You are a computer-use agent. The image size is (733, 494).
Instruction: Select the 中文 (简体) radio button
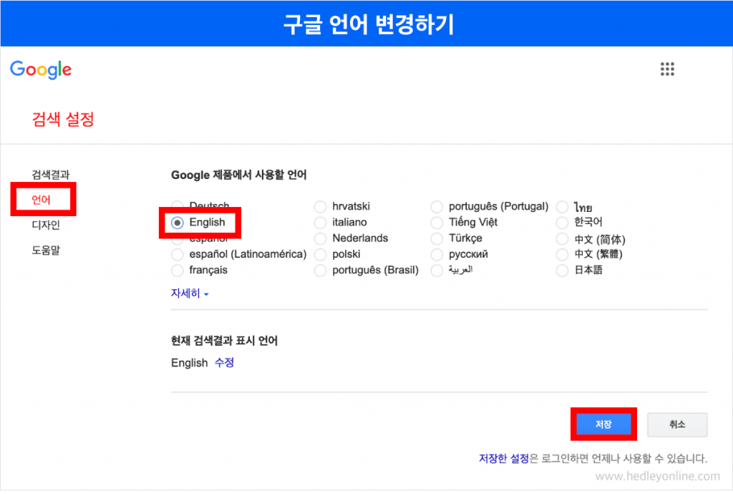click(x=562, y=239)
